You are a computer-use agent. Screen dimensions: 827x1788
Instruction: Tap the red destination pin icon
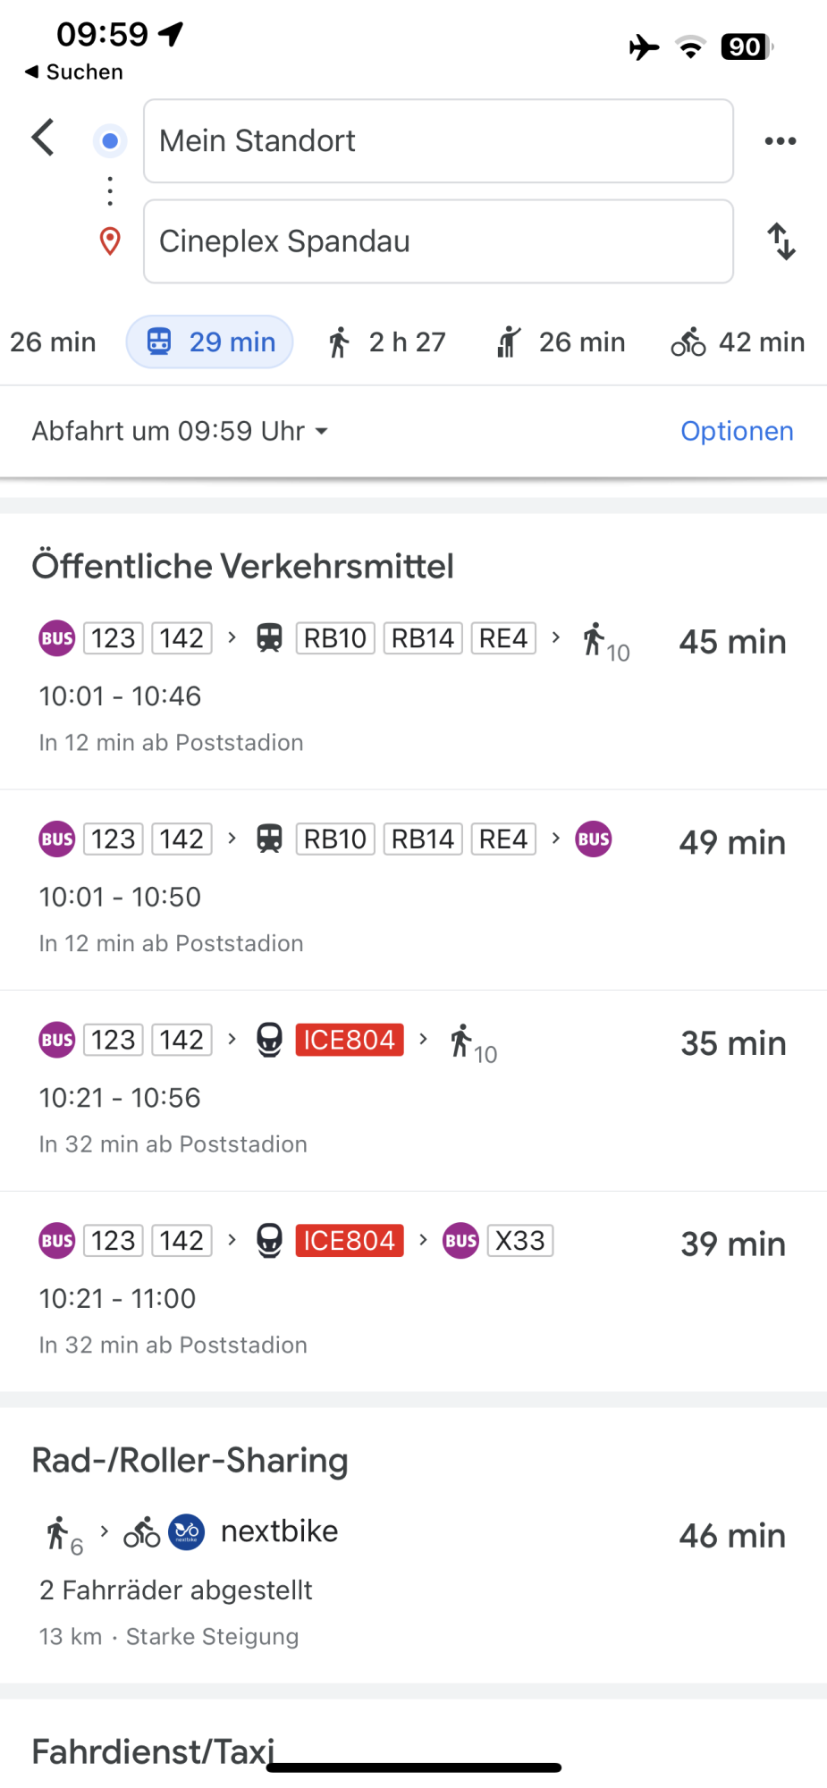[x=110, y=241]
